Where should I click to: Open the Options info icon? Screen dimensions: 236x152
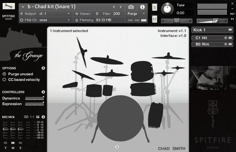coord(43,68)
